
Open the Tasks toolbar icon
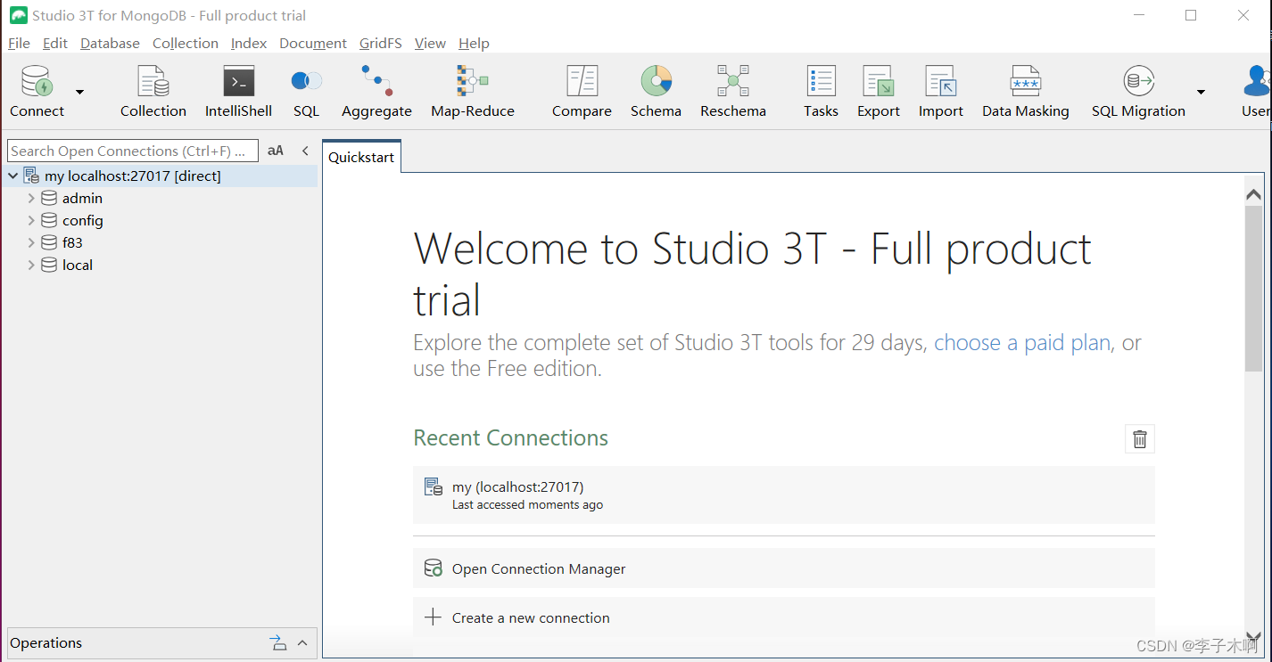tap(821, 91)
